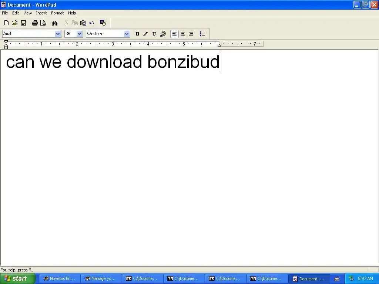
Task: Expand the Western script dropdown
Action: coord(127,34)
